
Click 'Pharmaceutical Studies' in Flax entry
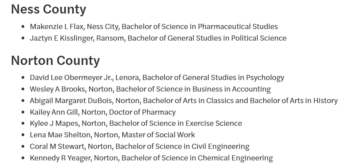pos(238,27)
